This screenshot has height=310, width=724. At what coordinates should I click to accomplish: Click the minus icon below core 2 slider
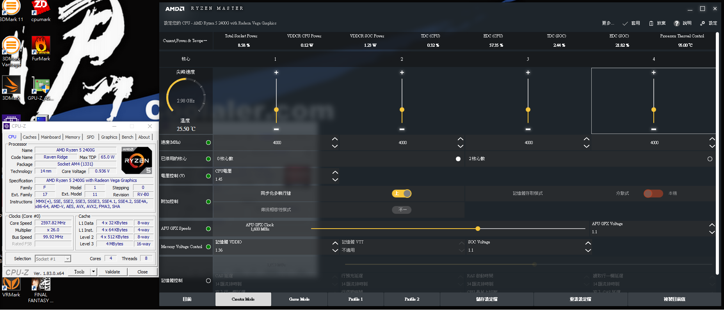(x=402, y=129)
